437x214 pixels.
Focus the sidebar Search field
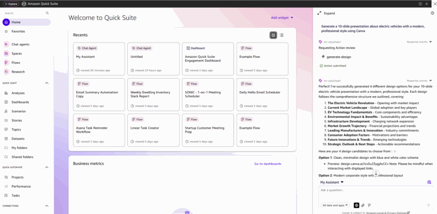[25, 13]
